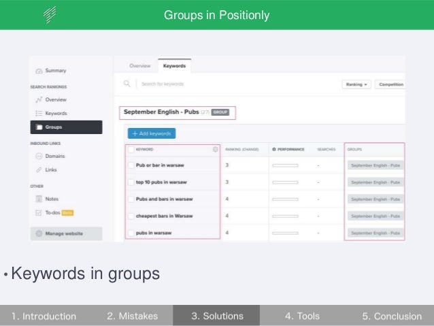Select Groups in the sidebar menu

[66, 127]
